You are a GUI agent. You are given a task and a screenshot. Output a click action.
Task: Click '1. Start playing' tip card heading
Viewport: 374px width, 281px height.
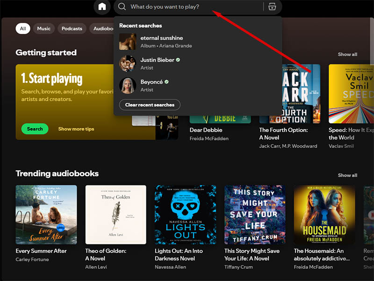click(x=52, y=79)
